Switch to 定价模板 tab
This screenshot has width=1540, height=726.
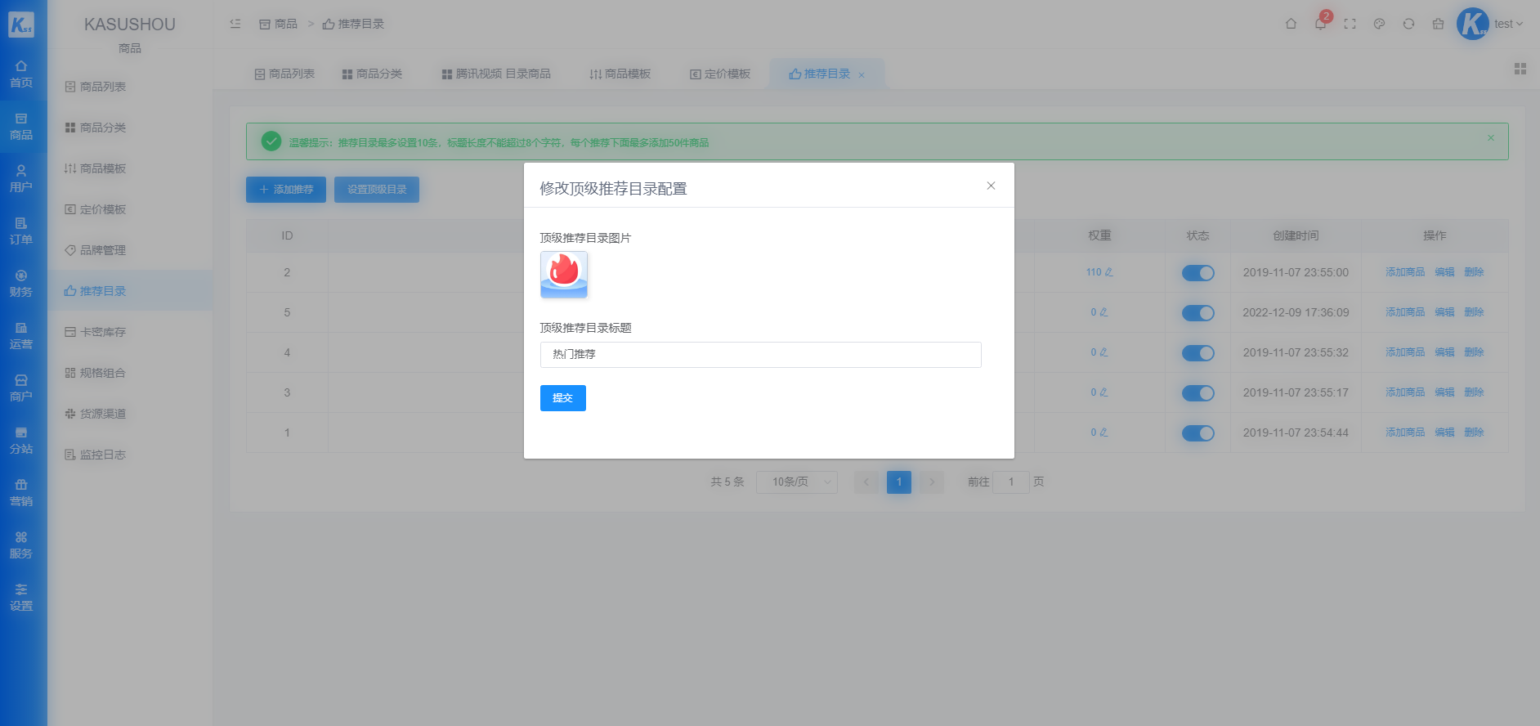(720, 74)
